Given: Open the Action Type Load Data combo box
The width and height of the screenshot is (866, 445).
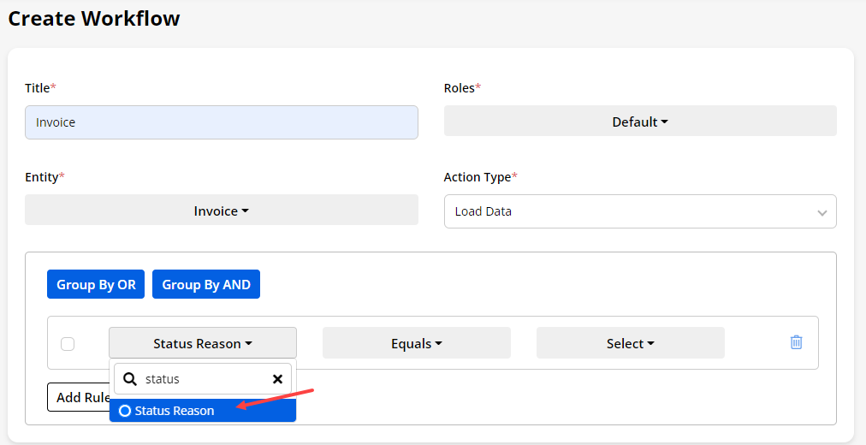Looking at the screenshot, I should click(x=639, y=211).
